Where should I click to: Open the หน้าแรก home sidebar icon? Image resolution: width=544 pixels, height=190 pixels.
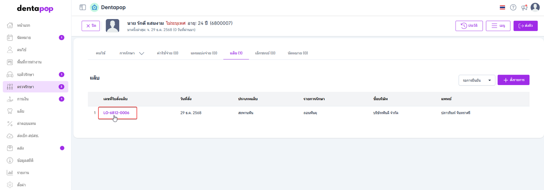coord(10,25)
